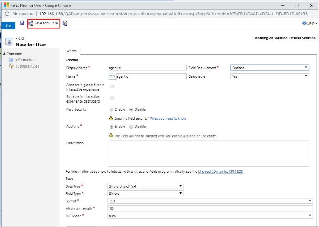Collapse the Common section in sidebar
This screenshot has height=227, width=319.
coord(4,54)
